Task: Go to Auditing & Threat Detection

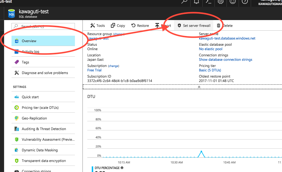Action: pyautogui.click(x=43, y=129)
